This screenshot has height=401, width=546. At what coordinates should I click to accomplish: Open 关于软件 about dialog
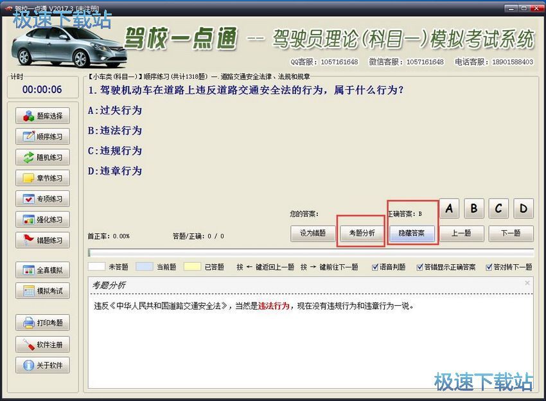pos(42,365)
